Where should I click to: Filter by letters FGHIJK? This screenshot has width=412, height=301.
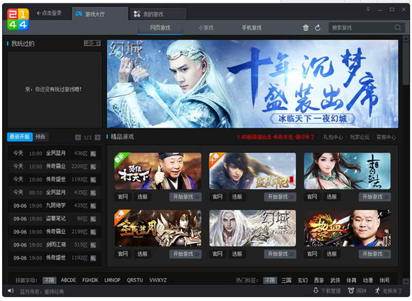tap(90, 280)
